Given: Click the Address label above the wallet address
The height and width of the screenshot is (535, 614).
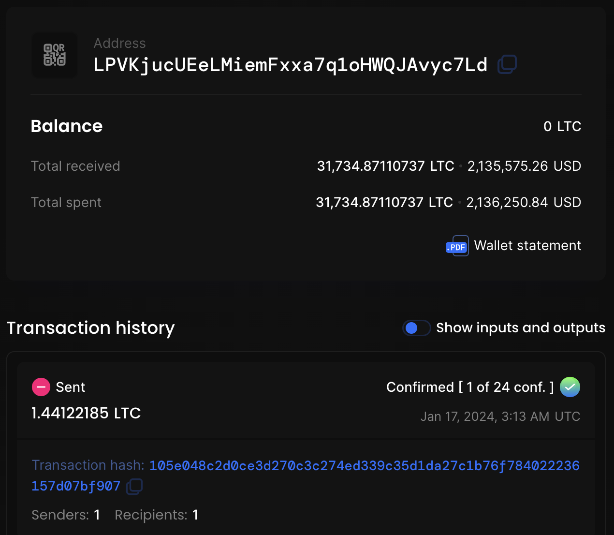Looking at the screenshot, I should (x=119, y=43).
